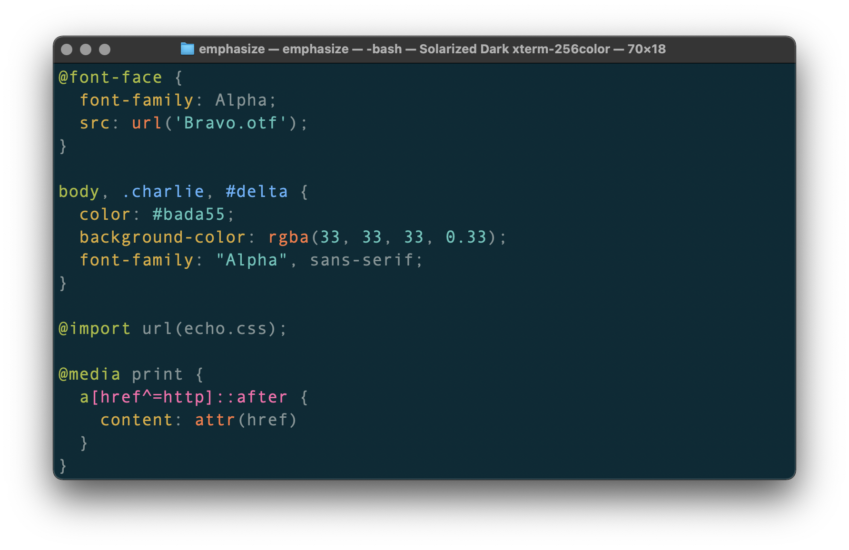Click the quoted "Alpha" string

(252, 260)
